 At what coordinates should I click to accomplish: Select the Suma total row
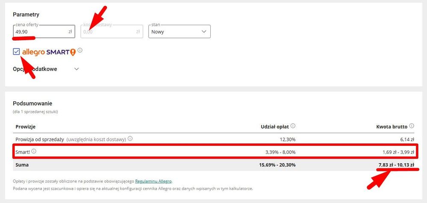coord(214,165)
